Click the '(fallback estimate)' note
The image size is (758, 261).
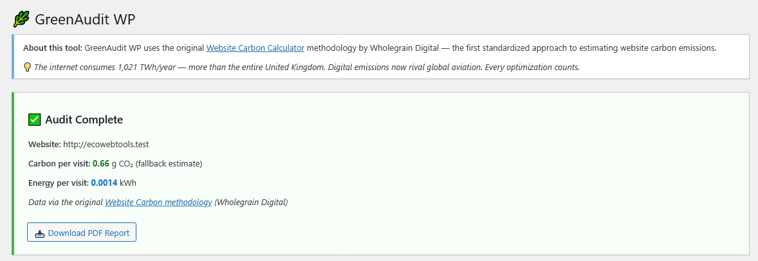tap(169, 163)
